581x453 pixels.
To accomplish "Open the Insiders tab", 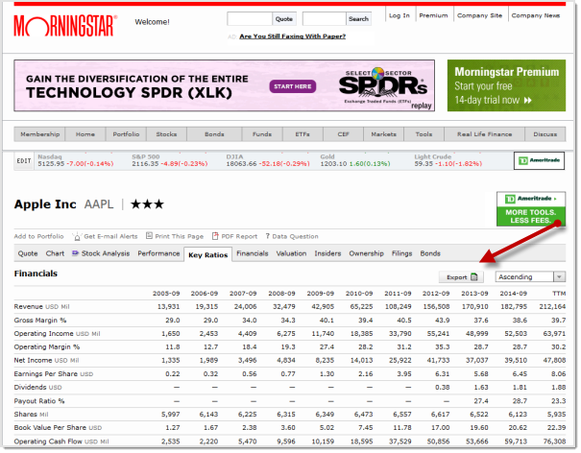I will tap(327, 253).
